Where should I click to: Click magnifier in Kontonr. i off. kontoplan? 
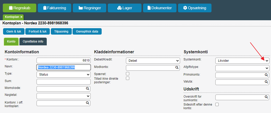88,103
